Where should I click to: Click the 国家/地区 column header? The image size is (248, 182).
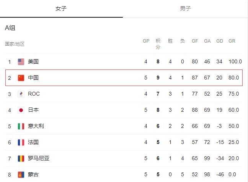tap(15, 44)
